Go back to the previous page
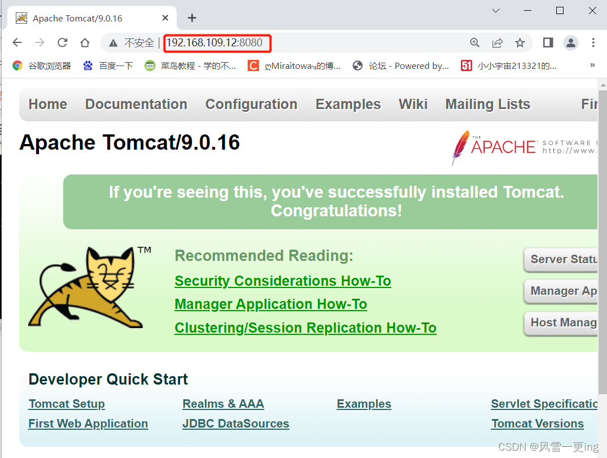Screen dimensions: 607x458 tap(17, 42)
